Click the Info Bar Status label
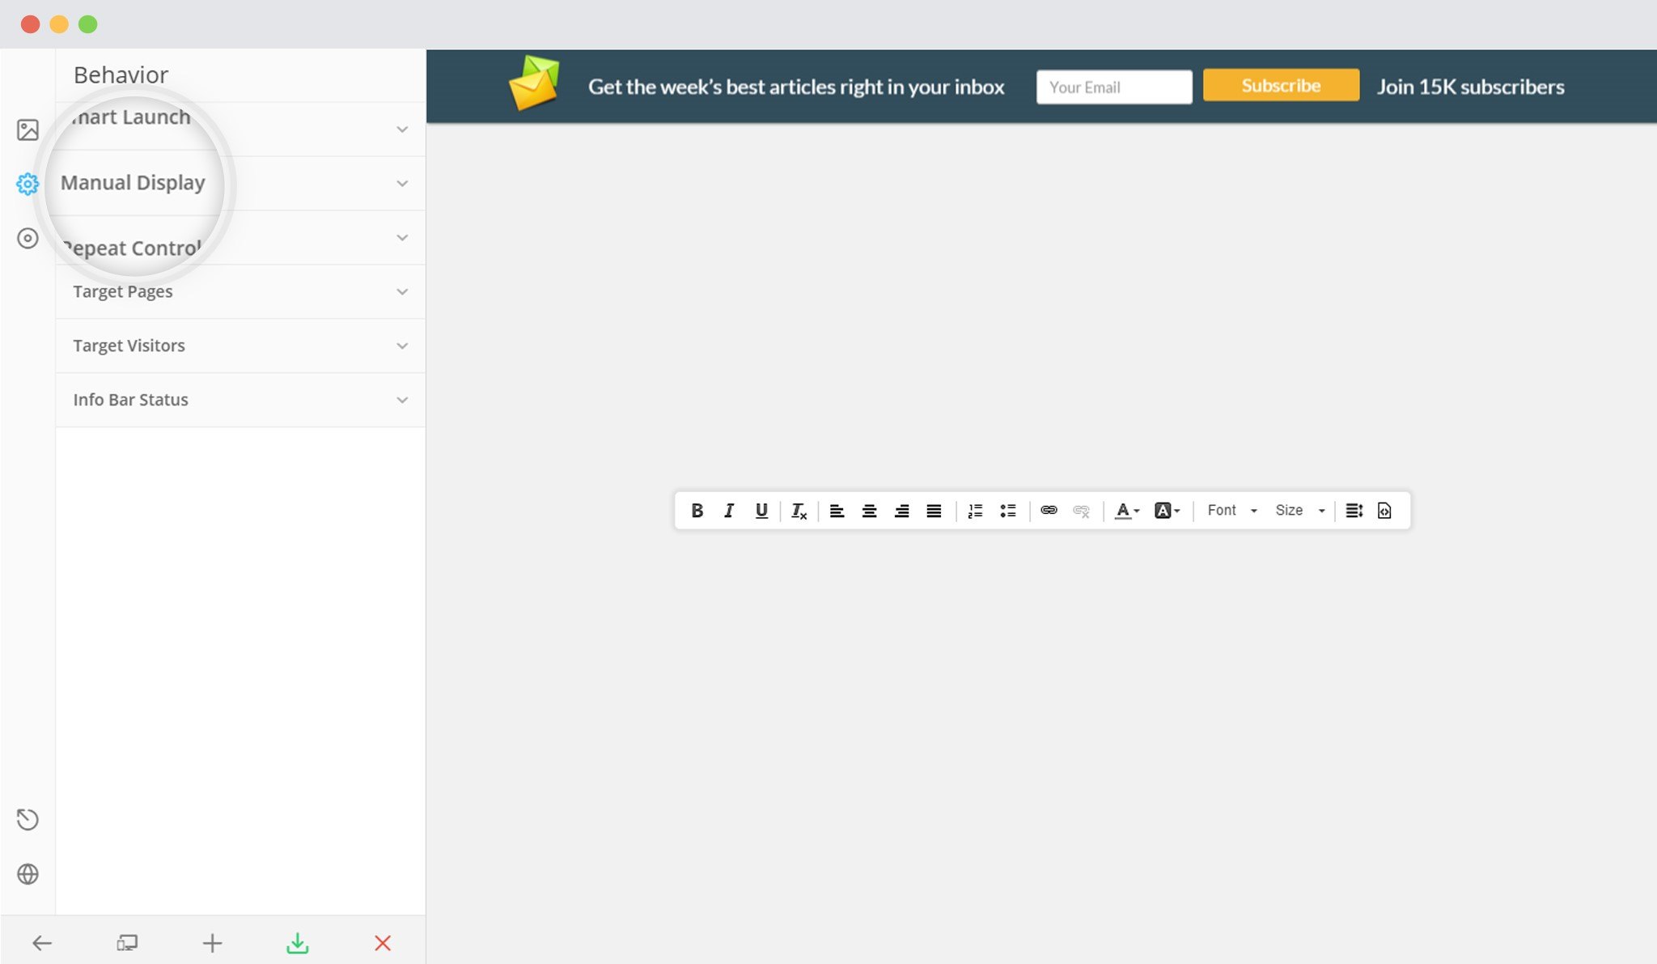This screenshot has width=1657, height=964. click(x=130, y=400)
